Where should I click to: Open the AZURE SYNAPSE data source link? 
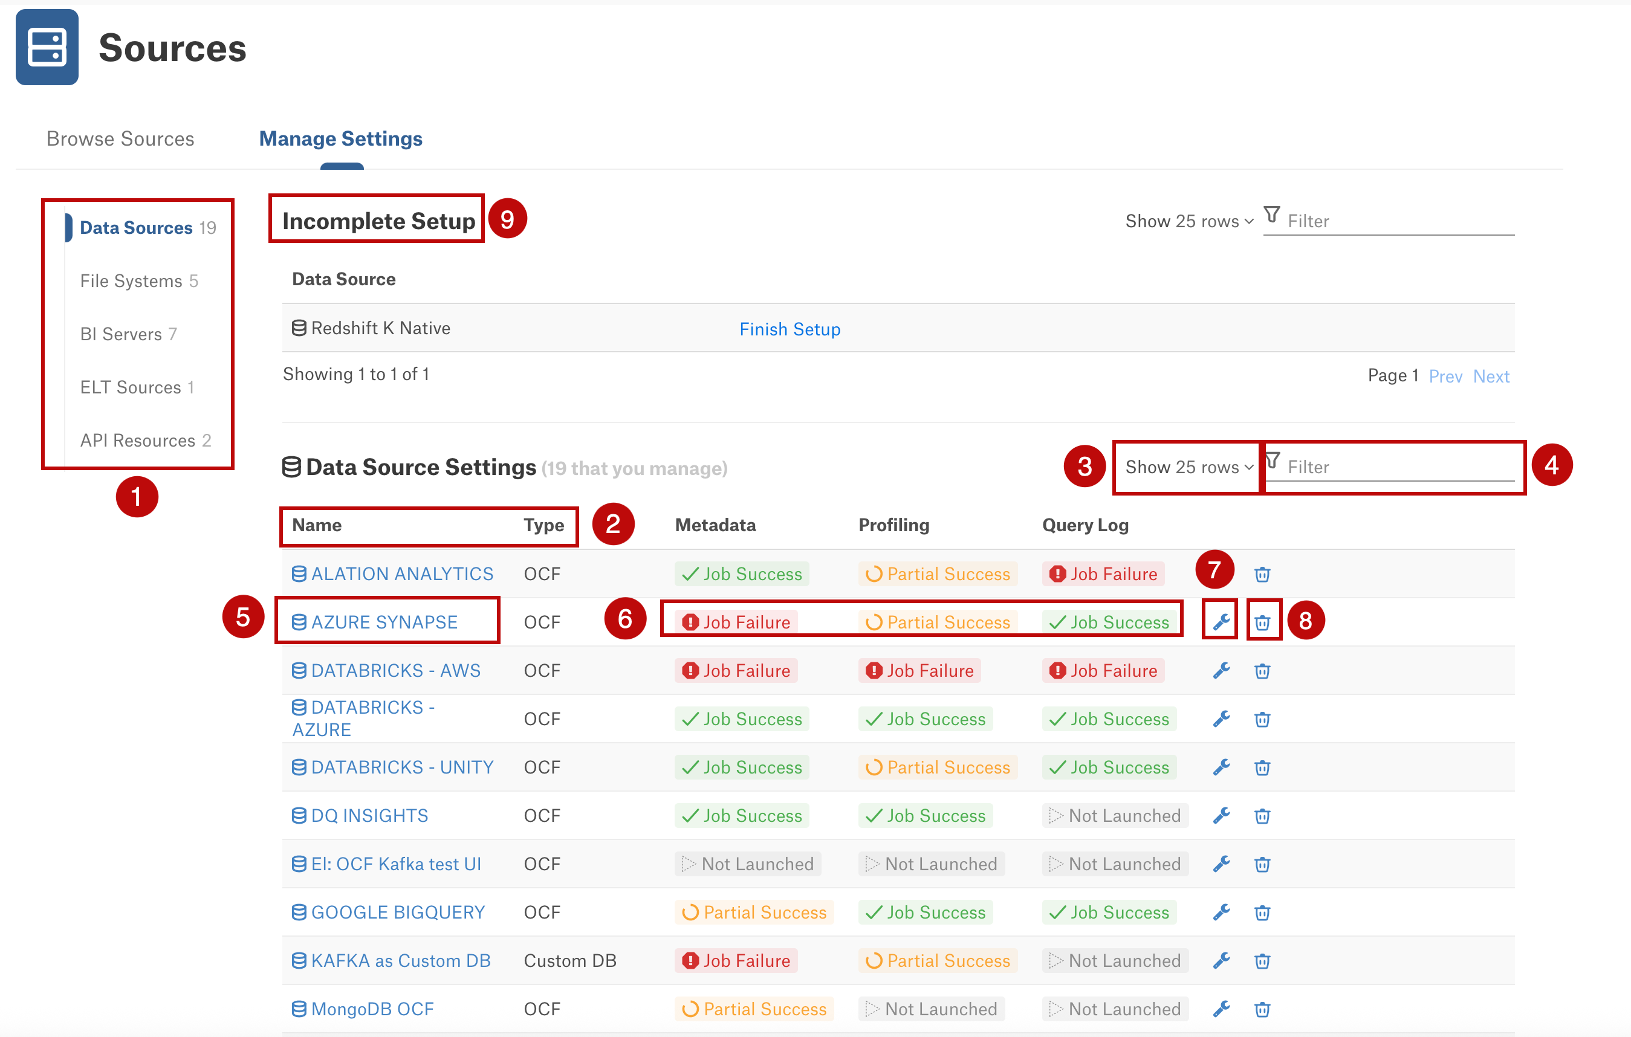[384, 622]
